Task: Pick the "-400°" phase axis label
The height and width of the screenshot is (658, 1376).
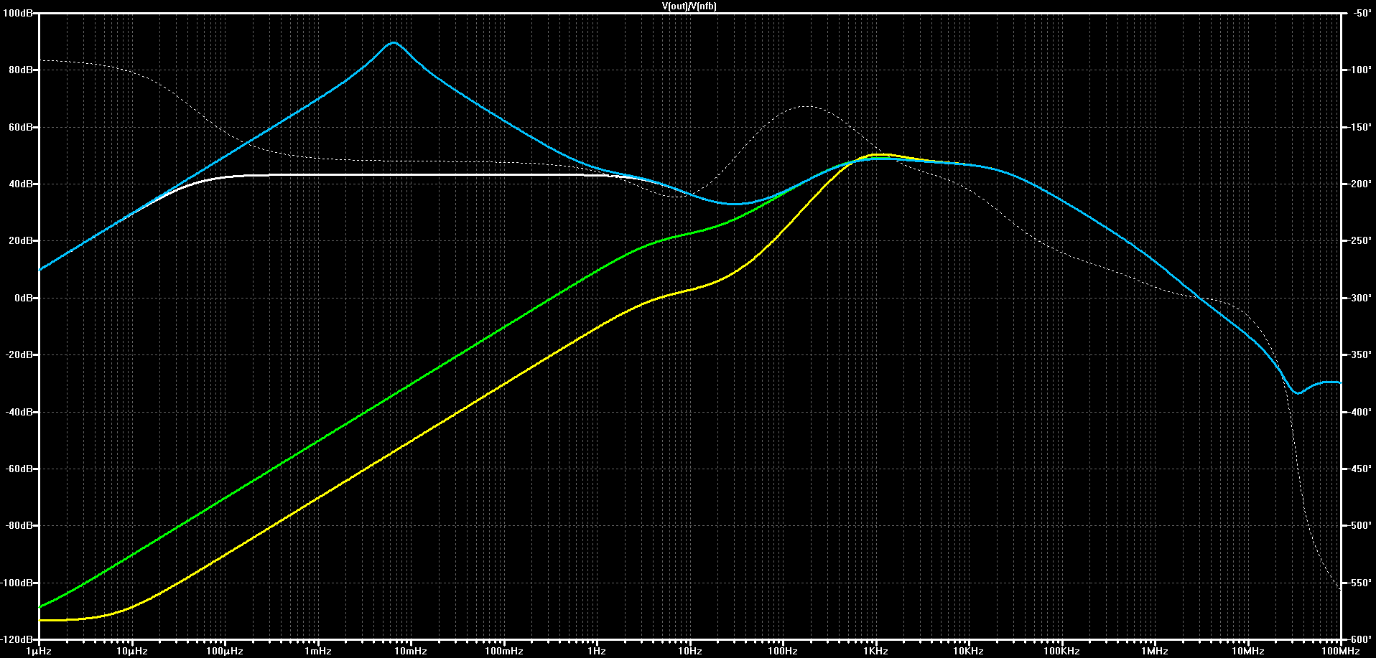Action: [x=1360, y=412]
